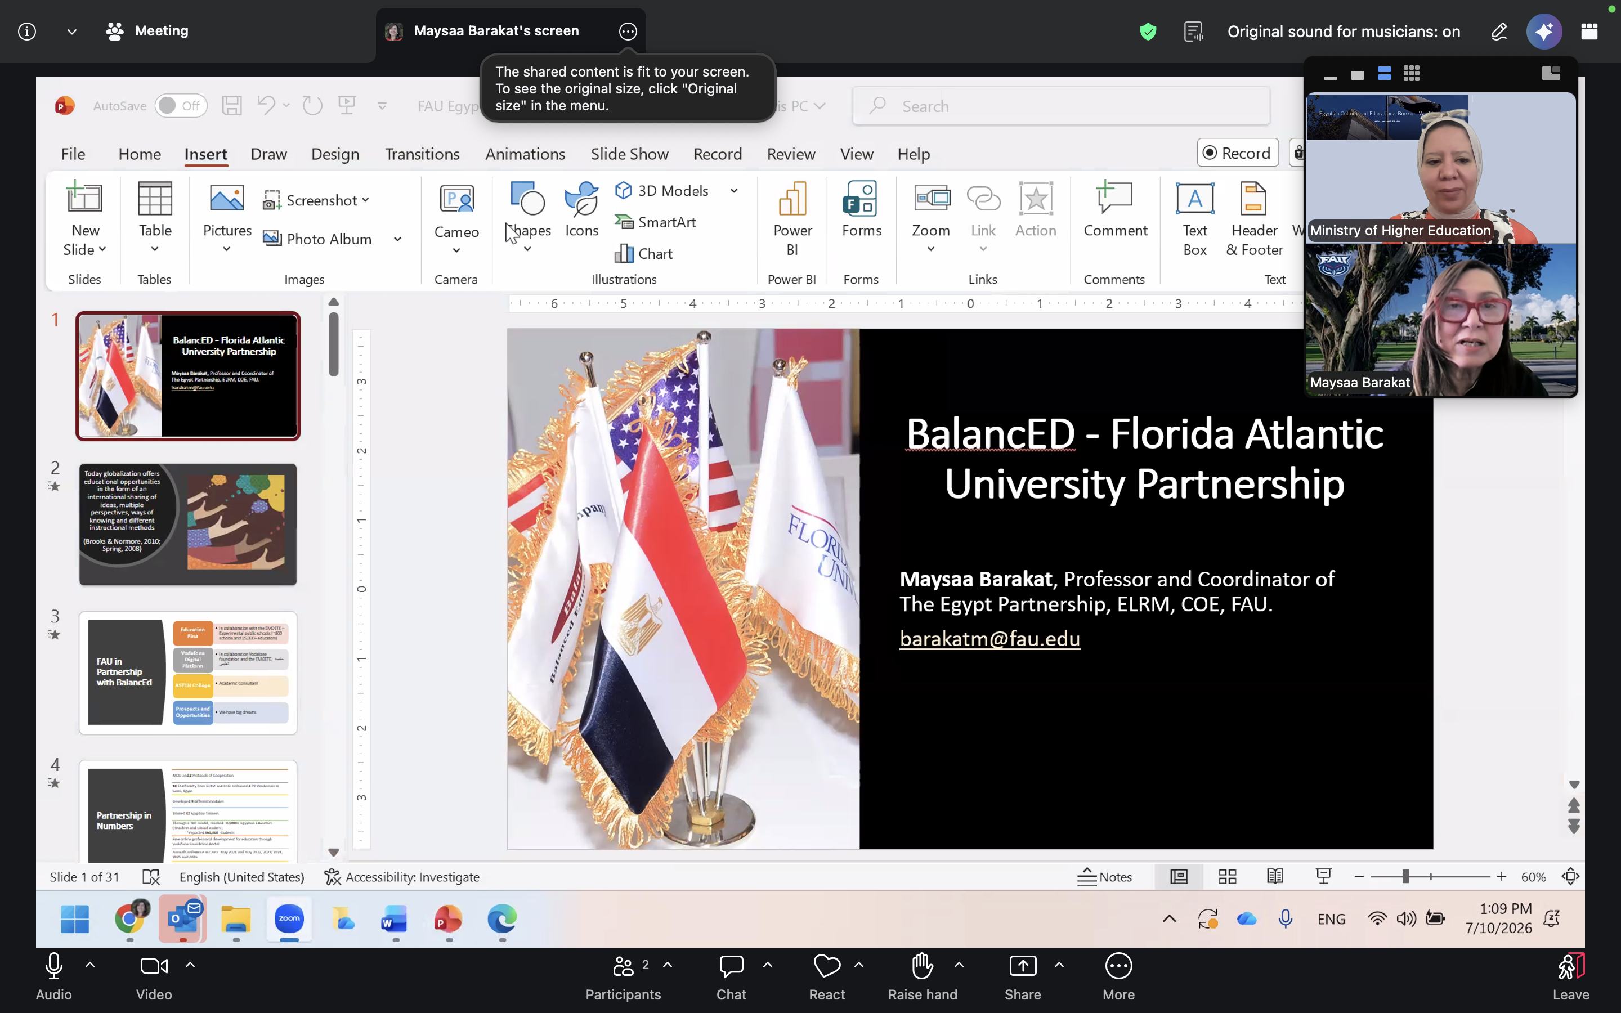The width and height of the screenshot is (1621, 1013).
Task: Toggle Zoom Video on or off
Action: pos(154,977)
